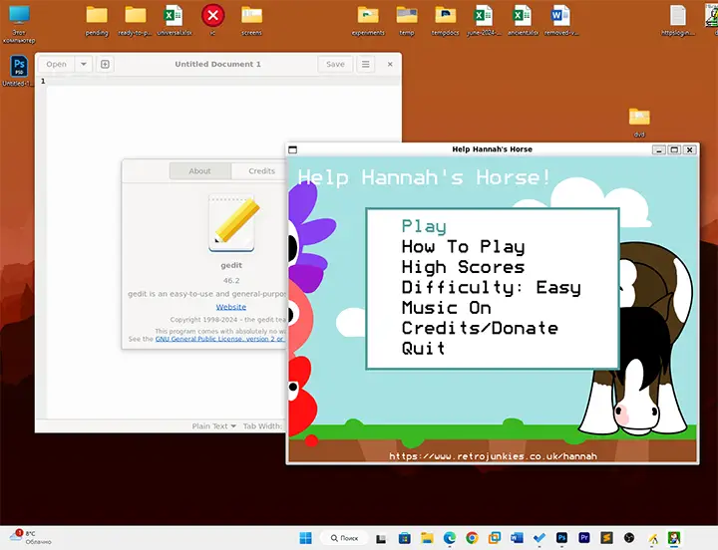The height and width of the screenshot is (550, 718).
Task: Click the gedit version 46.2 text
Action: click(x=231, y=281)
